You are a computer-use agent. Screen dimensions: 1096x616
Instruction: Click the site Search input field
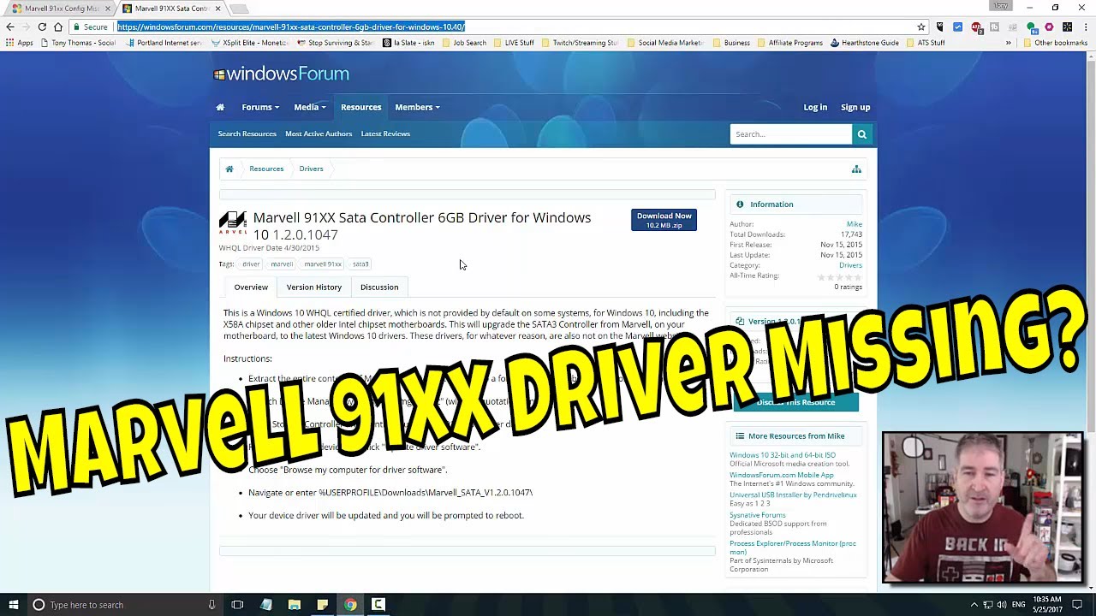[791, 133]
